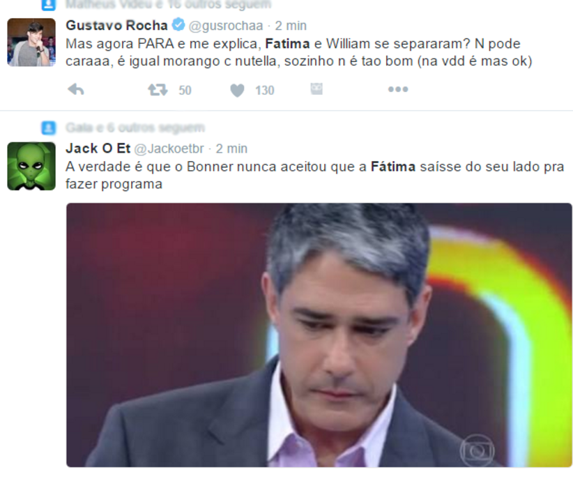This screenshot has height=479, width=573.
Task: Retweet Gustavo Rocha's tweet
Action: pyautogui.click(x=158, y=90)
